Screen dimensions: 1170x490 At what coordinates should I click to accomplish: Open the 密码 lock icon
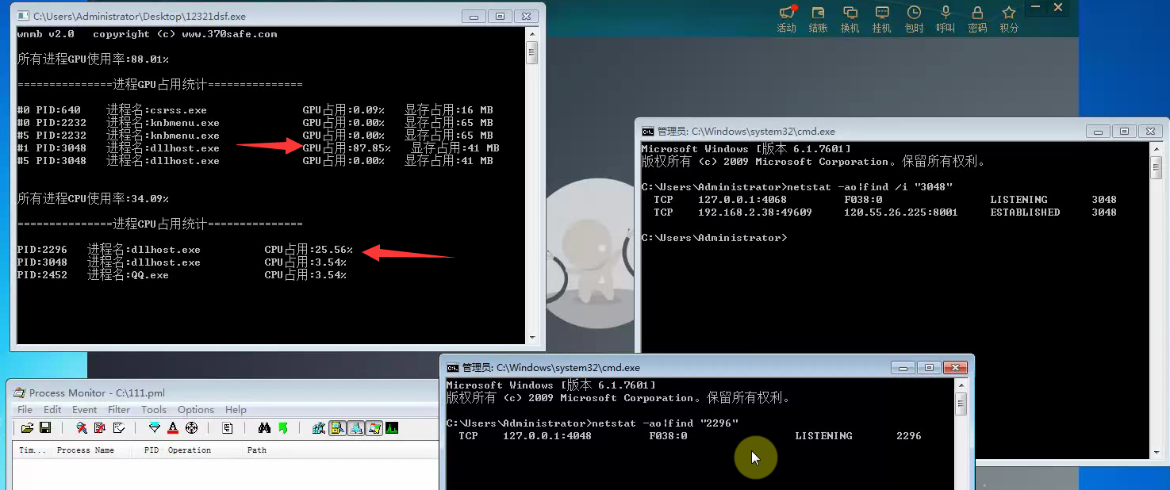(x=977, y=19)
